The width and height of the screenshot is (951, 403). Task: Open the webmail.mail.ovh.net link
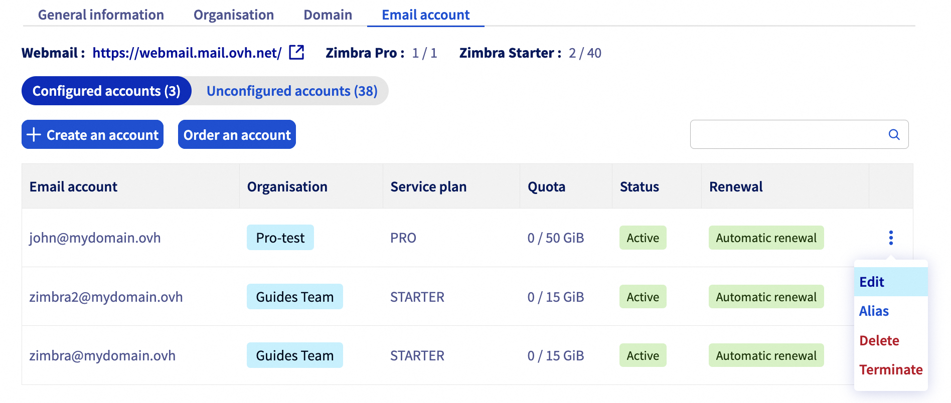[187, 53]
